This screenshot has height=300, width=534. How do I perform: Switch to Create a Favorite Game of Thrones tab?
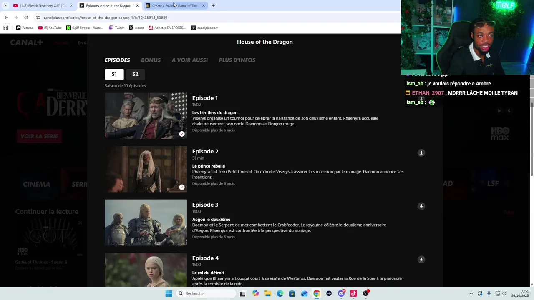[175, 6]
